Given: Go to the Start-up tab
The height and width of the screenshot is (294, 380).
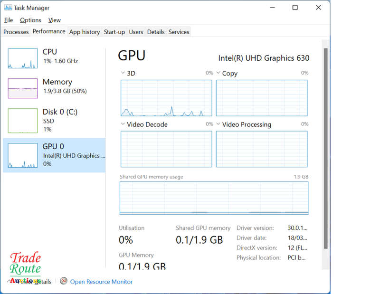Looking at the screenshot, I should pyautogui.click(x=114, y=32).
